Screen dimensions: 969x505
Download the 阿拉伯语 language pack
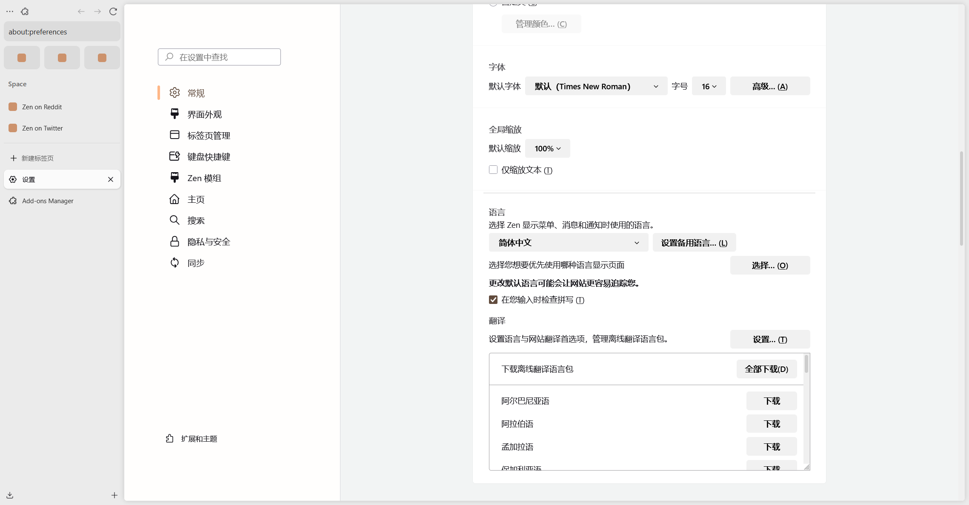[x=772, y=424]
